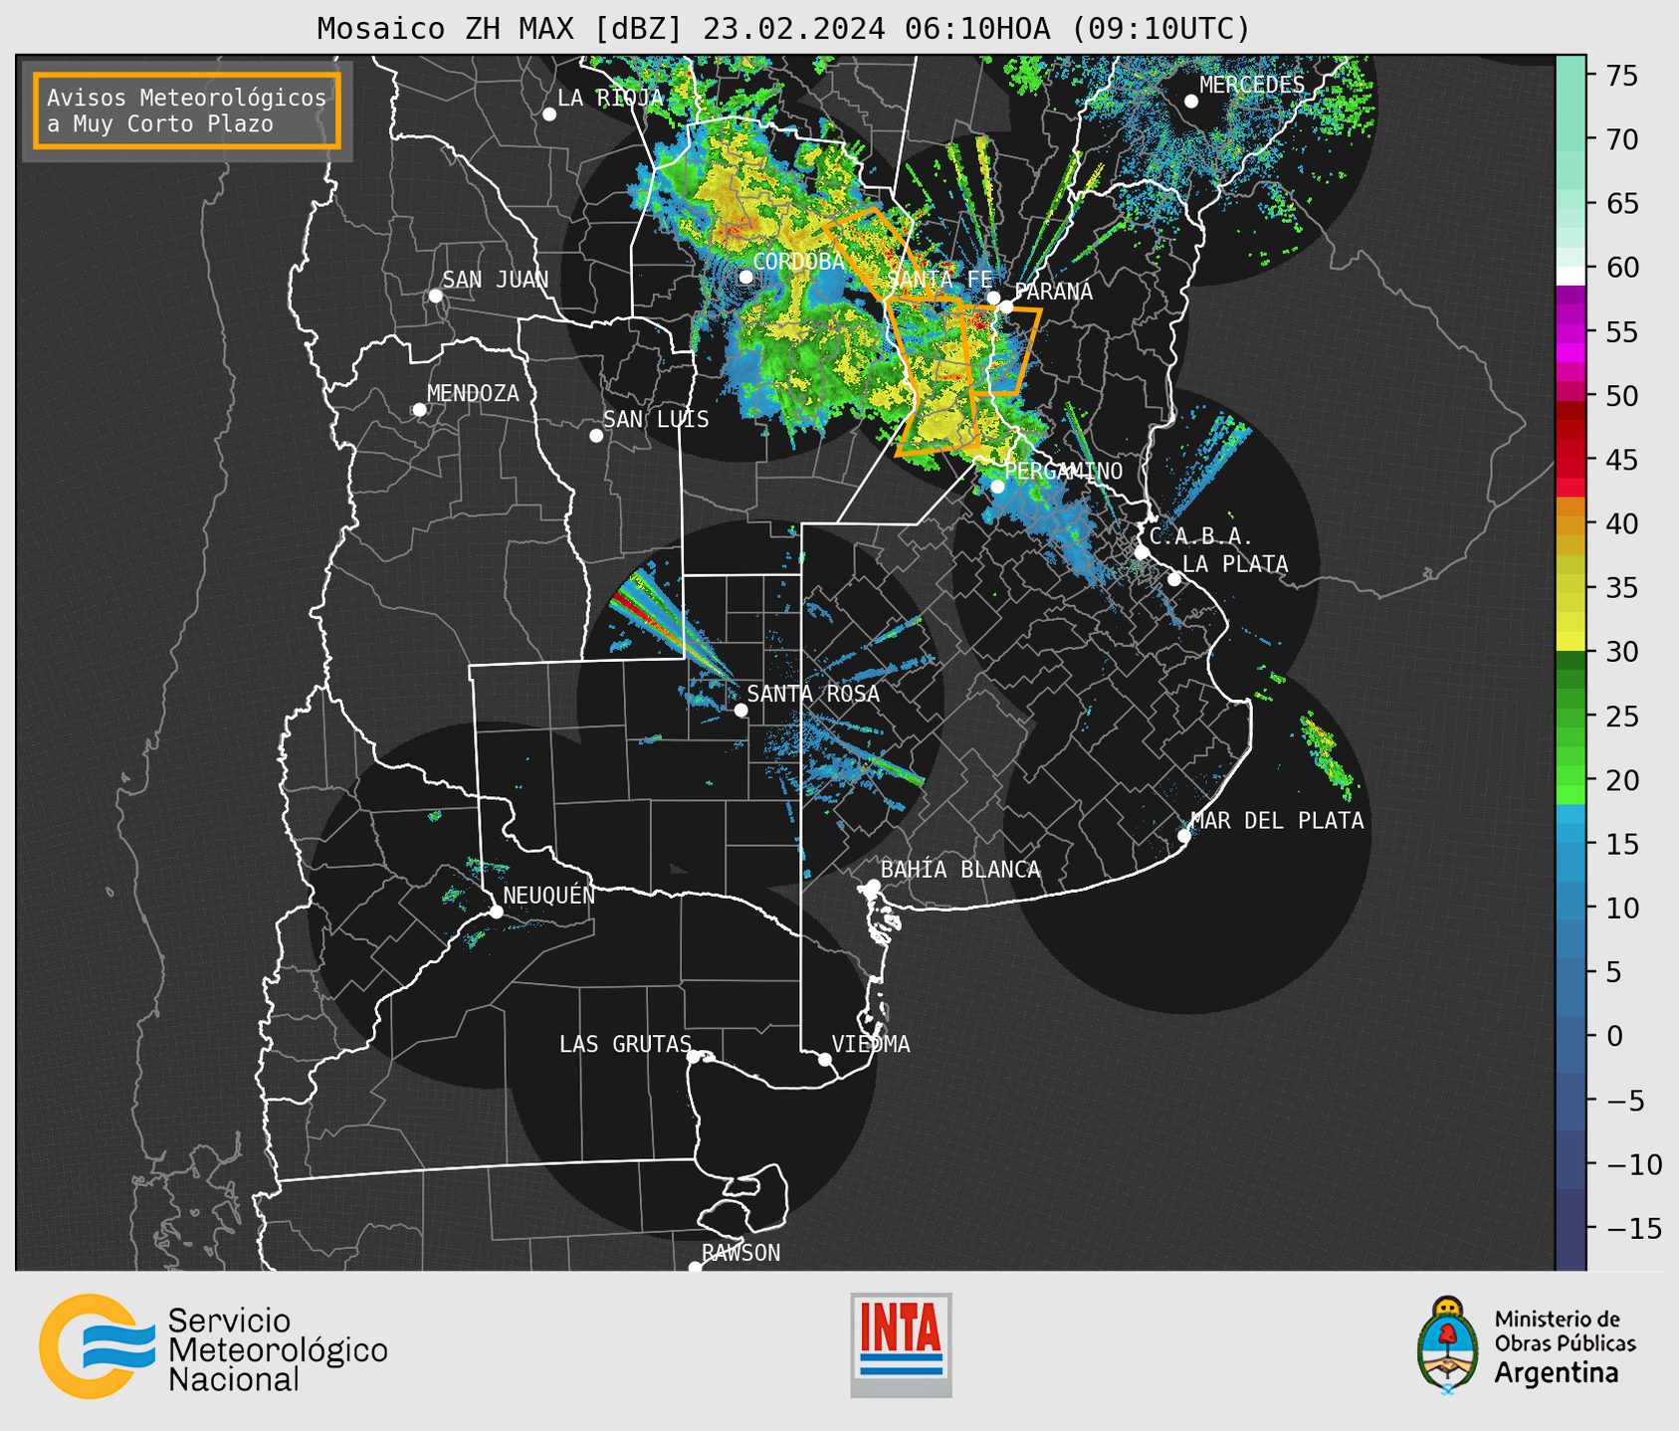Click the Rawson city marker dot
This screenshot has width=1679, height=1431.
click(695, 1267)
